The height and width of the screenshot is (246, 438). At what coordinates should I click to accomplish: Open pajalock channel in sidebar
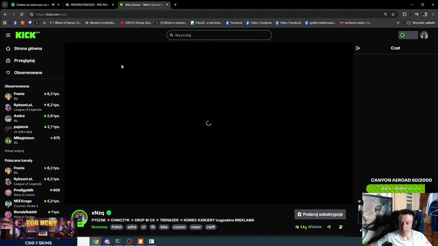pyautogui.click(x=32, y=129)
